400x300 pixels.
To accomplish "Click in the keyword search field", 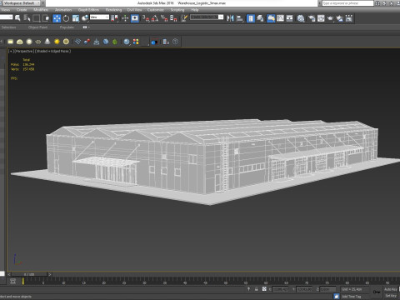I will (x=347, y=3).
